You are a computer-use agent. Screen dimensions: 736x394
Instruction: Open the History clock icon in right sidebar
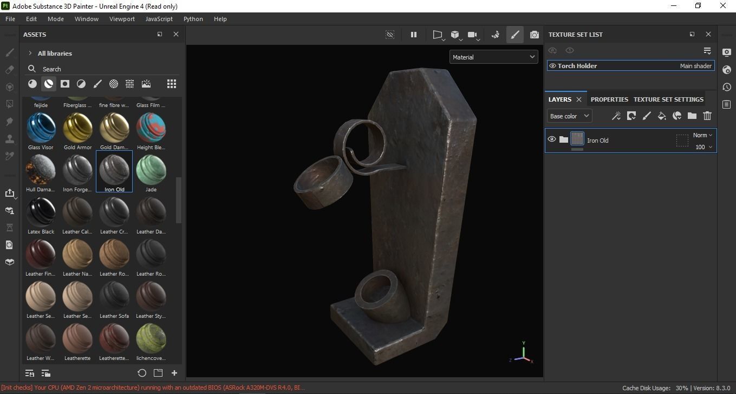click(x=727, y=87)
